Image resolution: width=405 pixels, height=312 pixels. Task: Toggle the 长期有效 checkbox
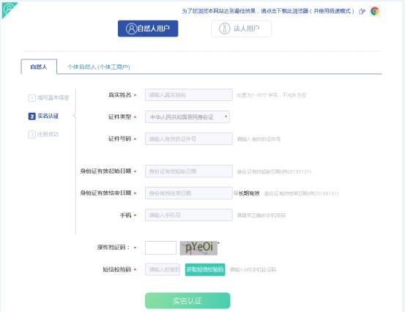click(x=236, y=193)
